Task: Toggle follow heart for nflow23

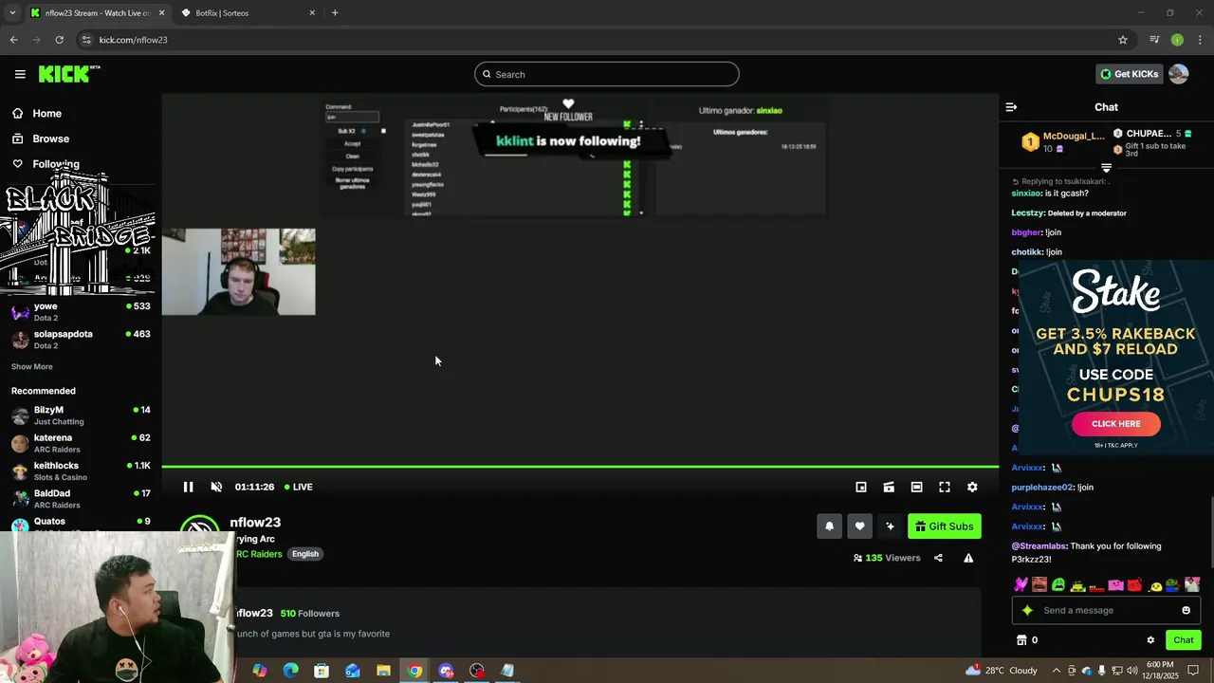Action: (x=859, y=526)
